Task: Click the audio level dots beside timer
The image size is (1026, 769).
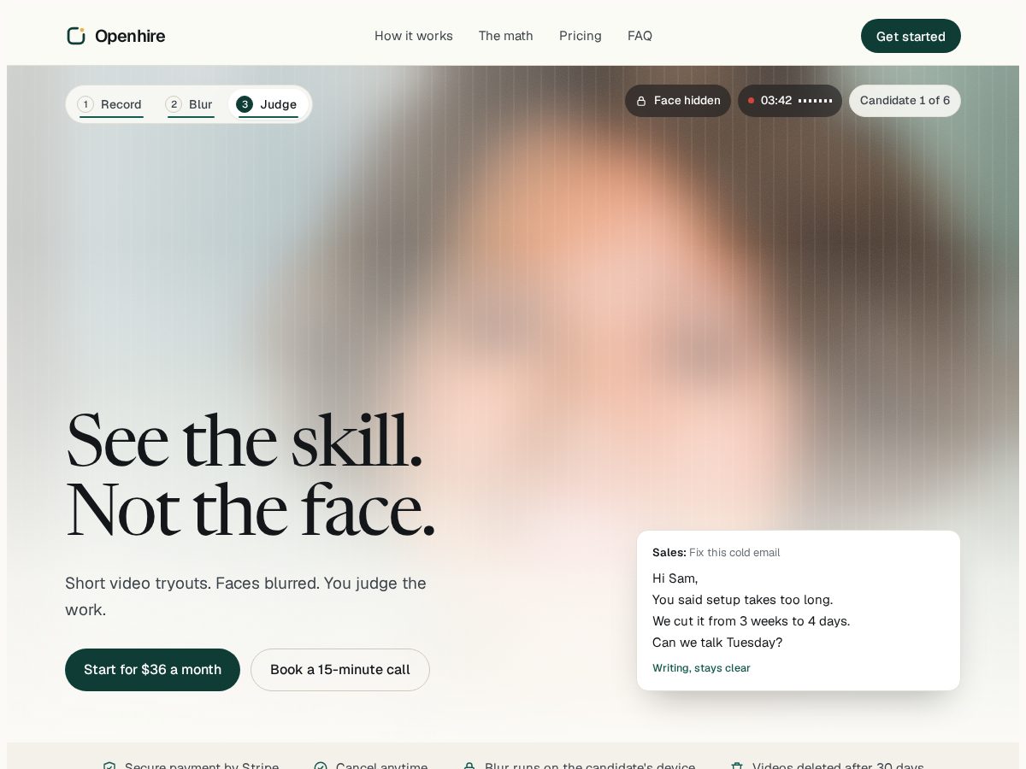Action: 816,101
